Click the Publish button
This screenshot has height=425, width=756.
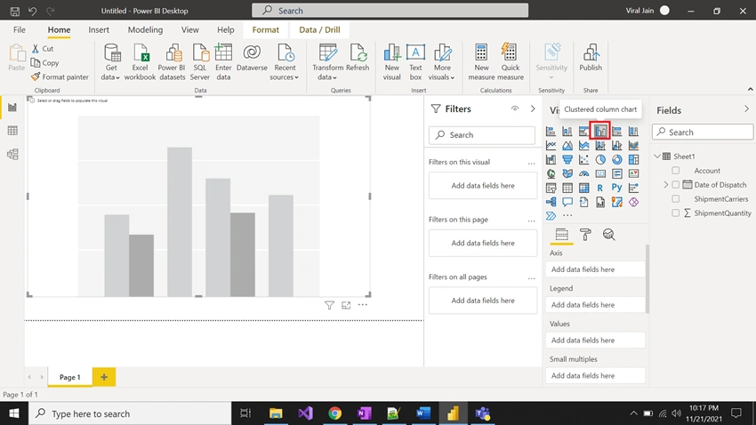pyautogui.click(x=591, y=59)
